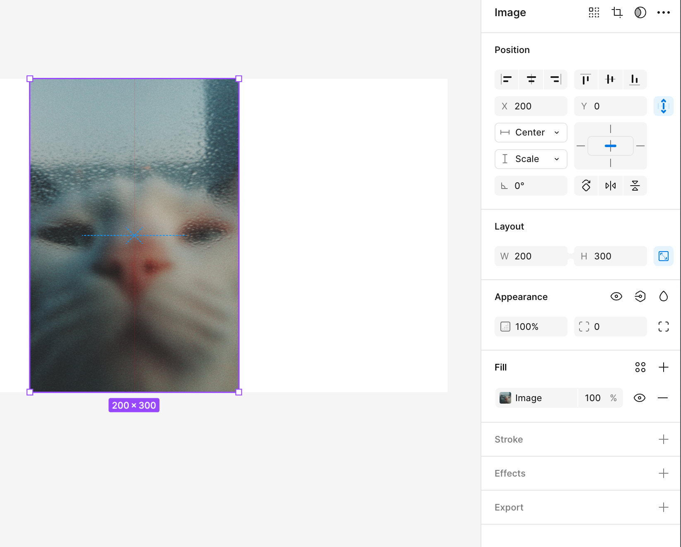Click the Image fill label text
Image resolution: width=681 pixels, height=547 pixels.
pos(529,398)
